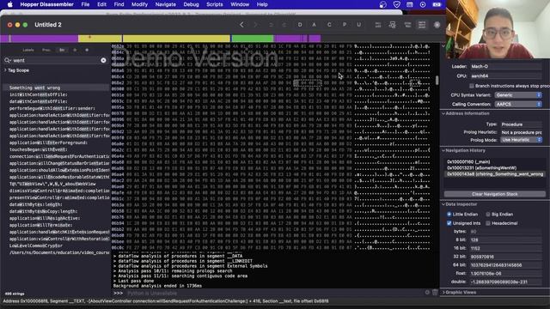Open the Find menu
The width and height of the screenshot is (550, 309).
point(119,4)
